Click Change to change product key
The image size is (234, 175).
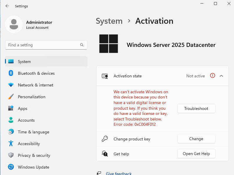[x=196, y=139]
